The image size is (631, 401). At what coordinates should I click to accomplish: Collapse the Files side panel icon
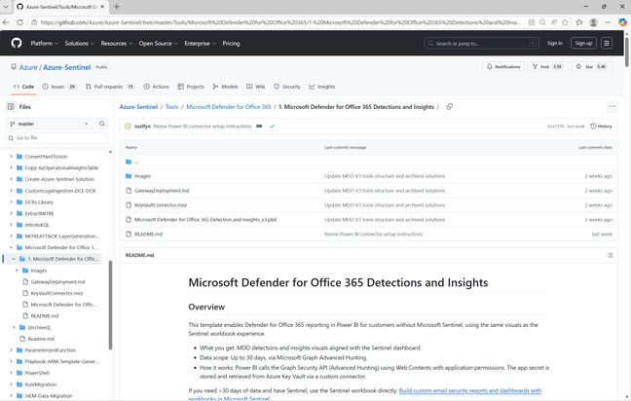point(11,107)
